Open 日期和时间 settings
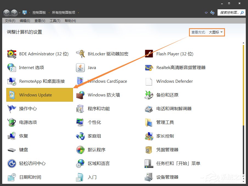Image resolution: width=248 pixels, height=186 pixels. click(x=30, y=177)
